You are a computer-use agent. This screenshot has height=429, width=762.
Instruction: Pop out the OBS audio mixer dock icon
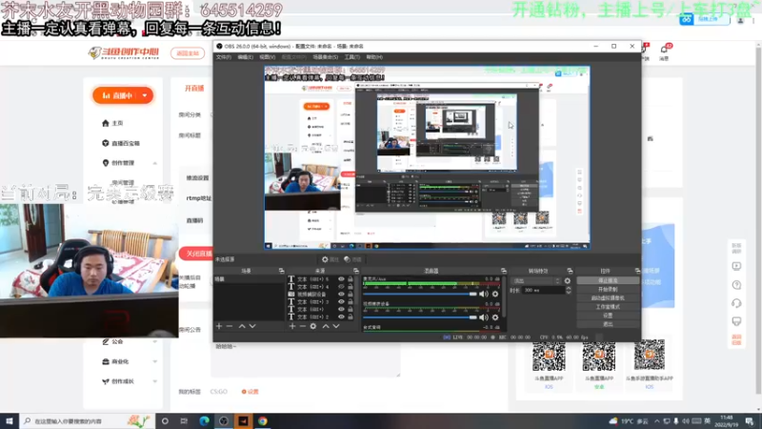[x=504, y=271]
